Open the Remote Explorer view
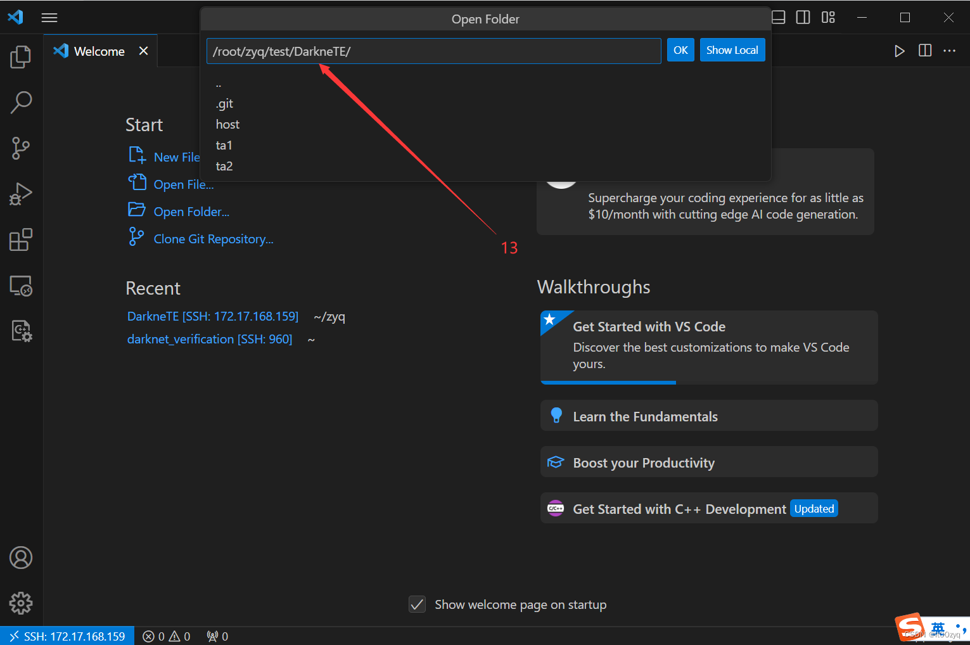The image size is (970, 645). click(21, 286)
